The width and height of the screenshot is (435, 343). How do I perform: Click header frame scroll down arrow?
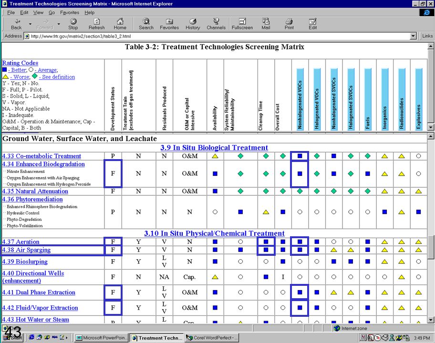point(431,128)
